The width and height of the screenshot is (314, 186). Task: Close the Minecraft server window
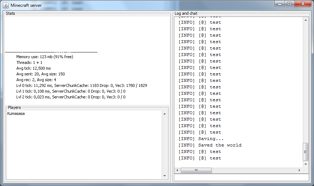303,4
